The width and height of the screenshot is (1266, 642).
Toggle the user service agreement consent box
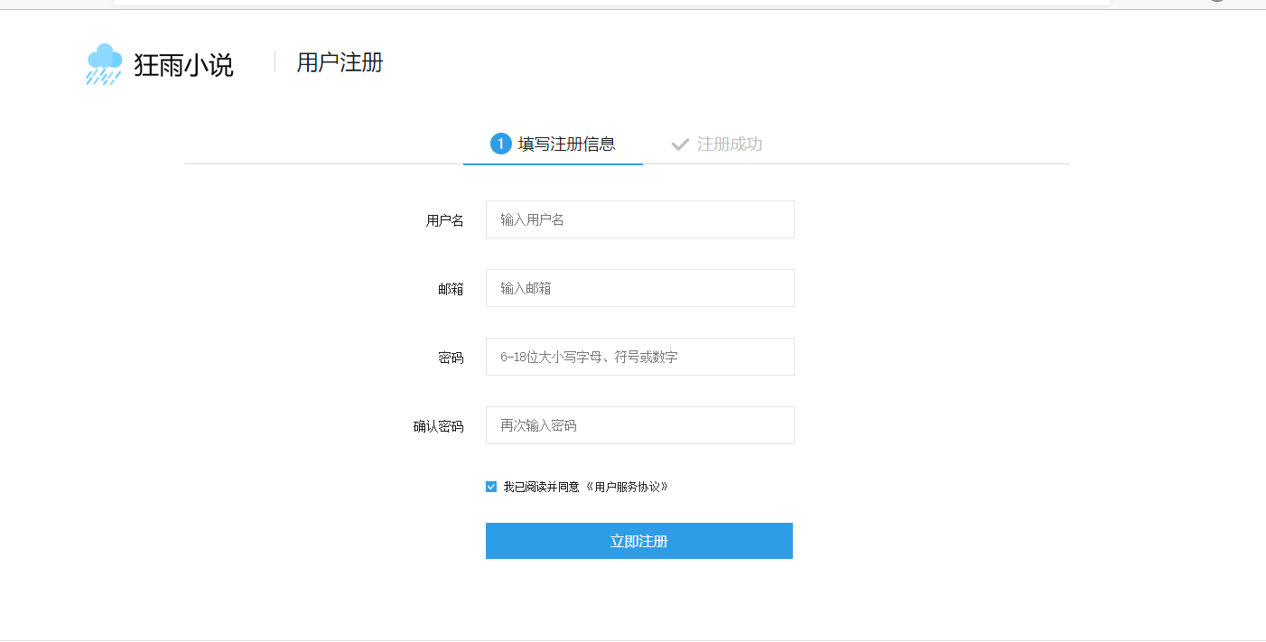[490, 486]
